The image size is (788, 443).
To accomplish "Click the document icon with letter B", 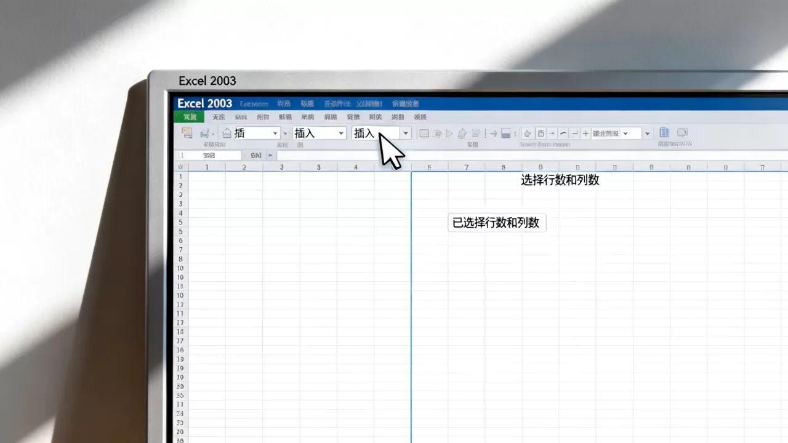I will click(x=541, y=133).
